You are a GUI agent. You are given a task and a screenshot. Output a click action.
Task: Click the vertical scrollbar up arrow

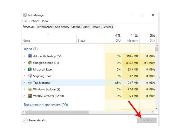click(157, 45)
